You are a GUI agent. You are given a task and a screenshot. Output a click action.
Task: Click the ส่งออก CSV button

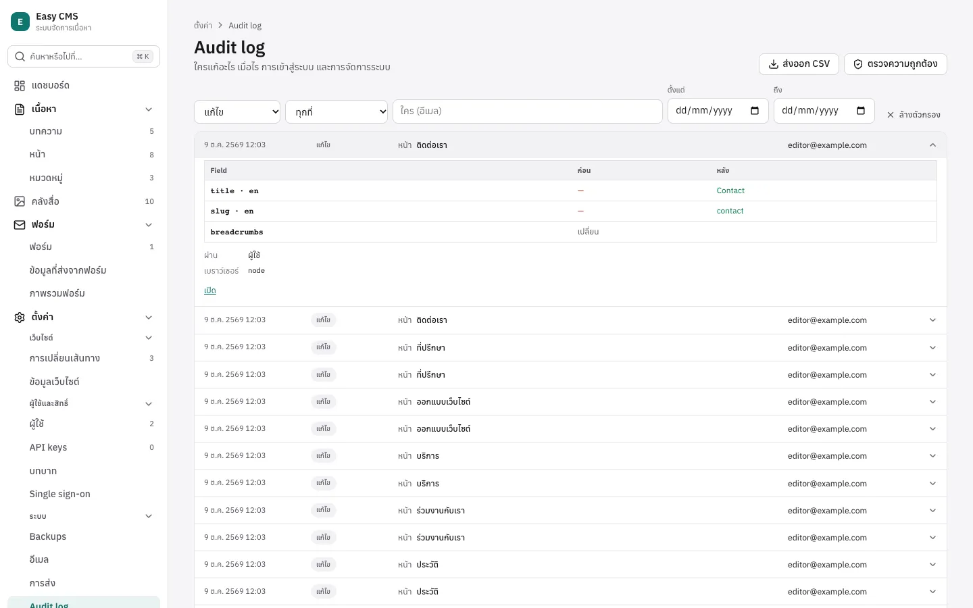coord(799,64)
